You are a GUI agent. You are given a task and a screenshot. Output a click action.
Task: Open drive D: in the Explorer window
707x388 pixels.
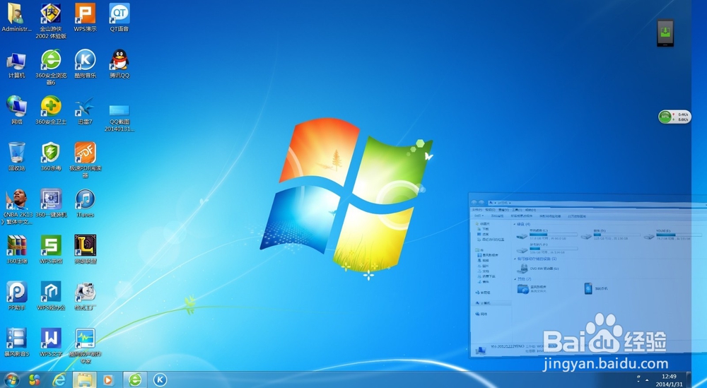click(x=610, y=234)
